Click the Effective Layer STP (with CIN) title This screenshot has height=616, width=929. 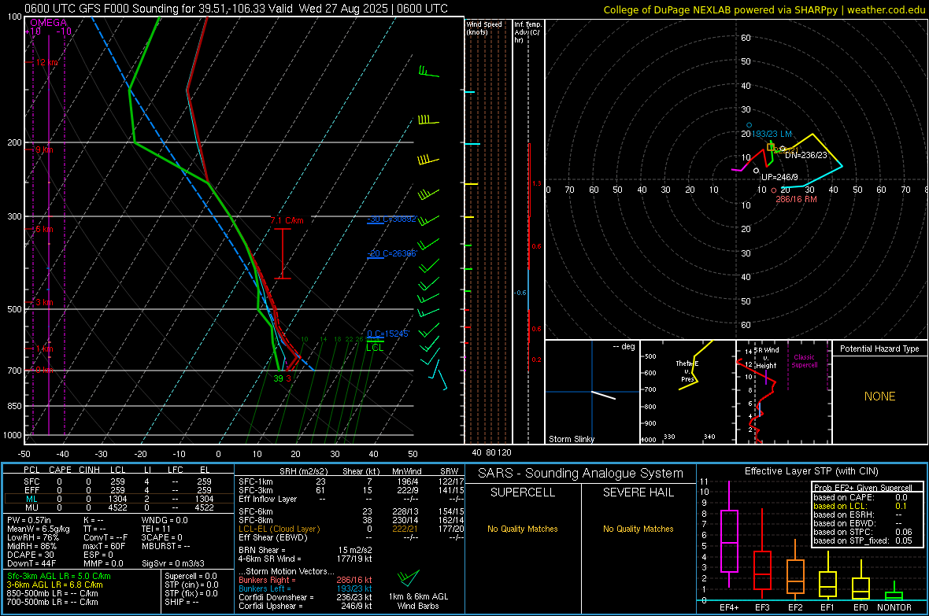[811, 471]
